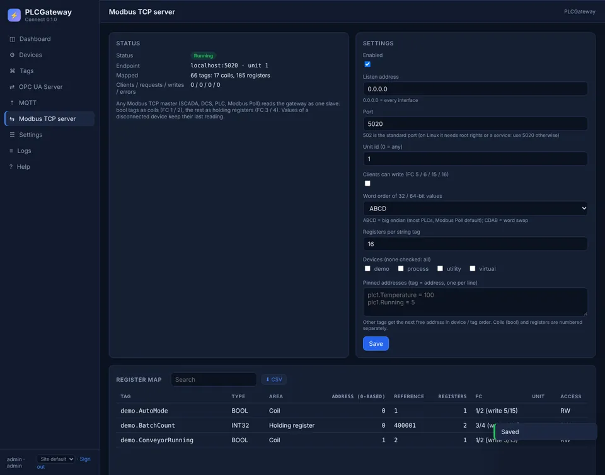Image resolution: width=605 pixels, height=475 pixels.
Task: Go to the Devices page
Action: (x=49, y=55)
